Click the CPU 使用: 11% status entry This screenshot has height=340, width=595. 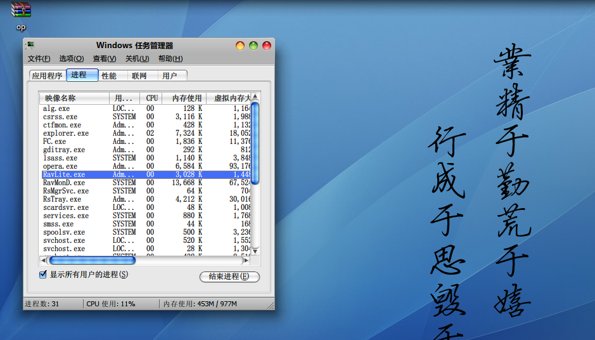[x=111, y=304]
